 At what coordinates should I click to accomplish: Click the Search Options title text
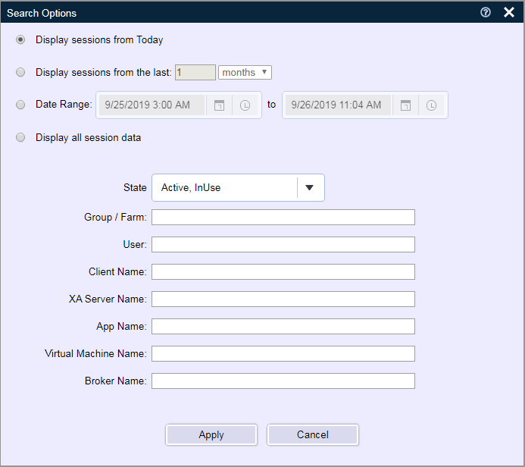[42, 13]
